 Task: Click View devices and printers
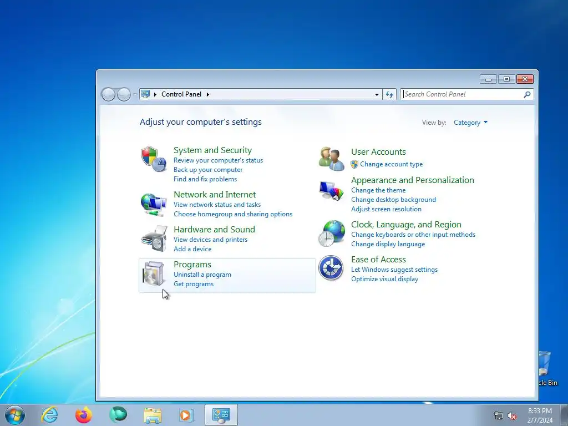tap(210, 240)
